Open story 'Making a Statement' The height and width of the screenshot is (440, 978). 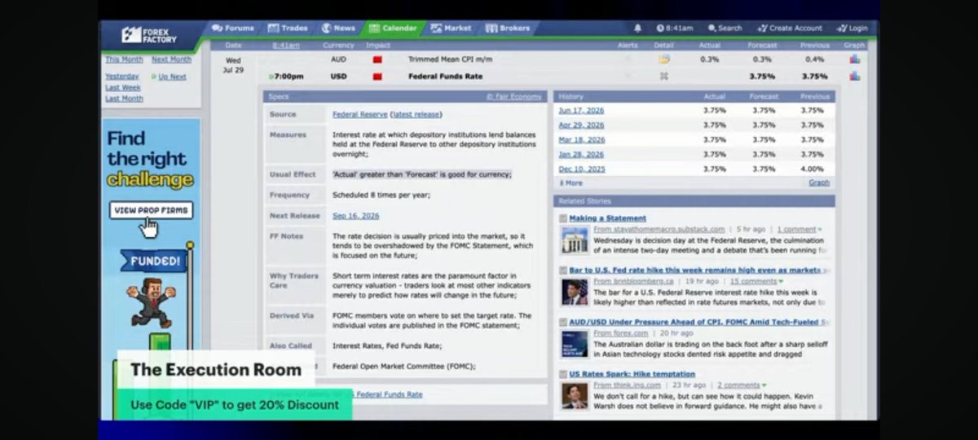click(607, 218)
